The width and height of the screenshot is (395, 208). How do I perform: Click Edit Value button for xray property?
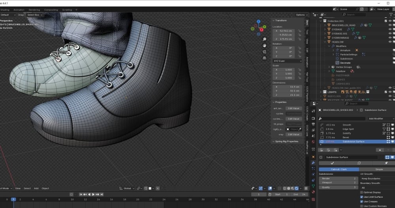click(293, 135)
